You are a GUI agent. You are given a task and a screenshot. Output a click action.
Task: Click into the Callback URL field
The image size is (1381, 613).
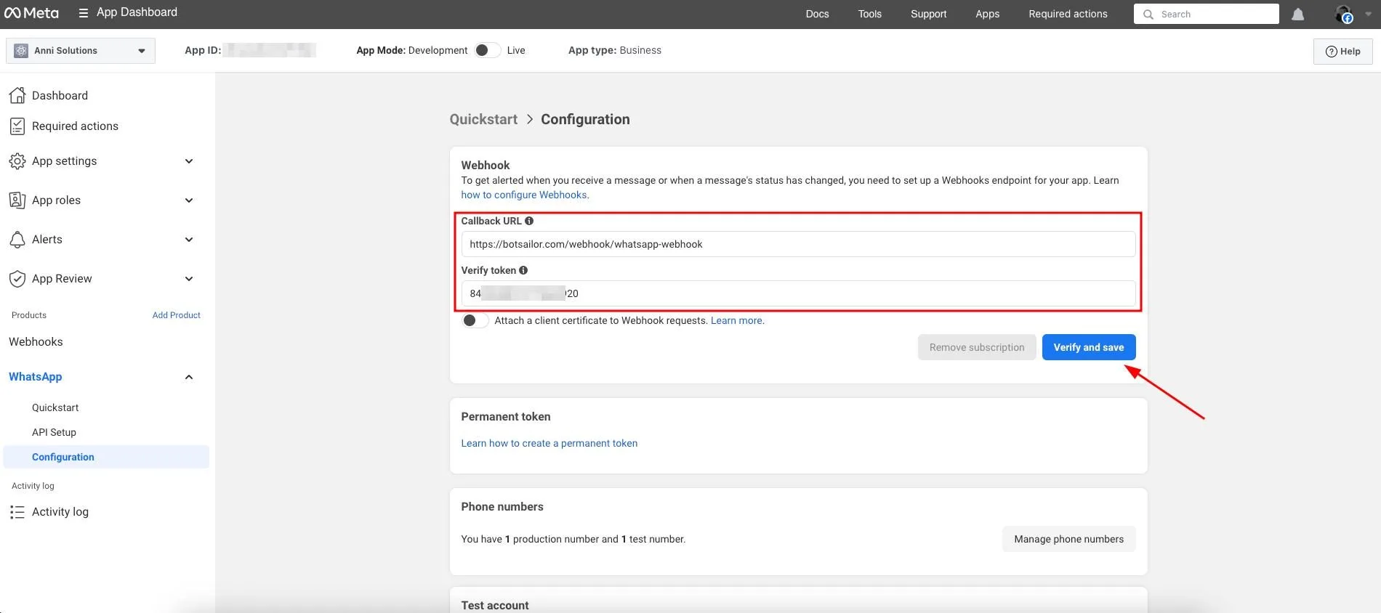(x=798, y=244)
